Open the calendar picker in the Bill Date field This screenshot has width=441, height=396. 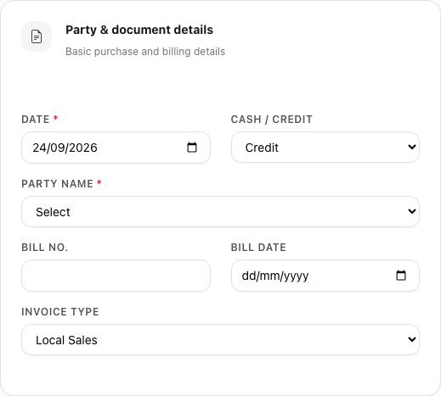400,276
